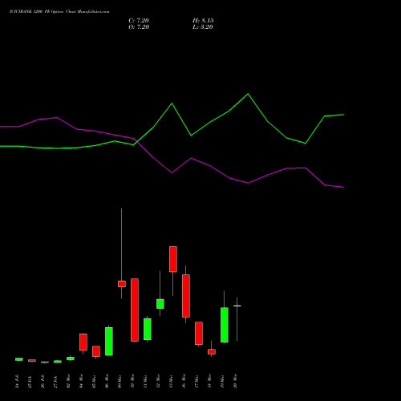Click the '16 Mar' date label
401x401 pixels.
click(184, 381)
